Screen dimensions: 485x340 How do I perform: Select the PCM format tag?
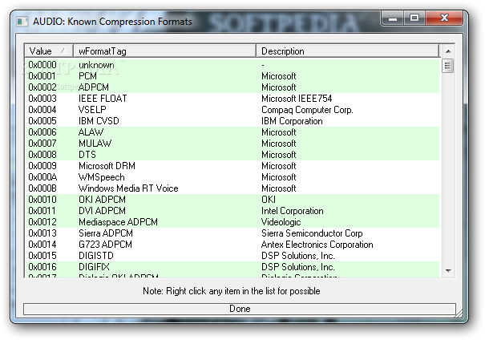pyautogui.click(x=87, y=76)
